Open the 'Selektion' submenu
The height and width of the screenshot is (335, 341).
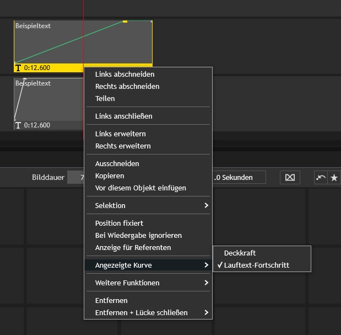[x=148, y=205]
